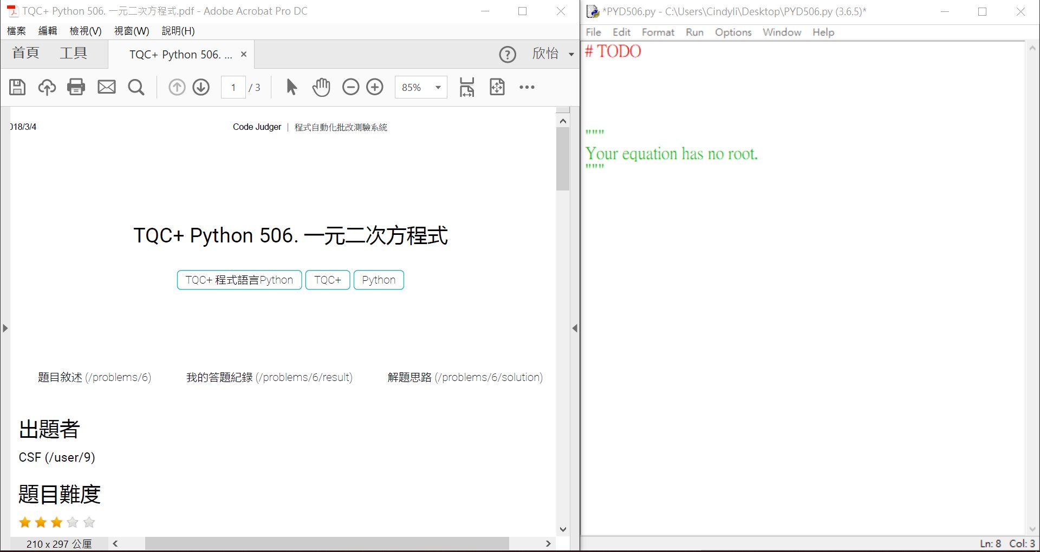Click the third difficulty star

click(x=57, y=522)
